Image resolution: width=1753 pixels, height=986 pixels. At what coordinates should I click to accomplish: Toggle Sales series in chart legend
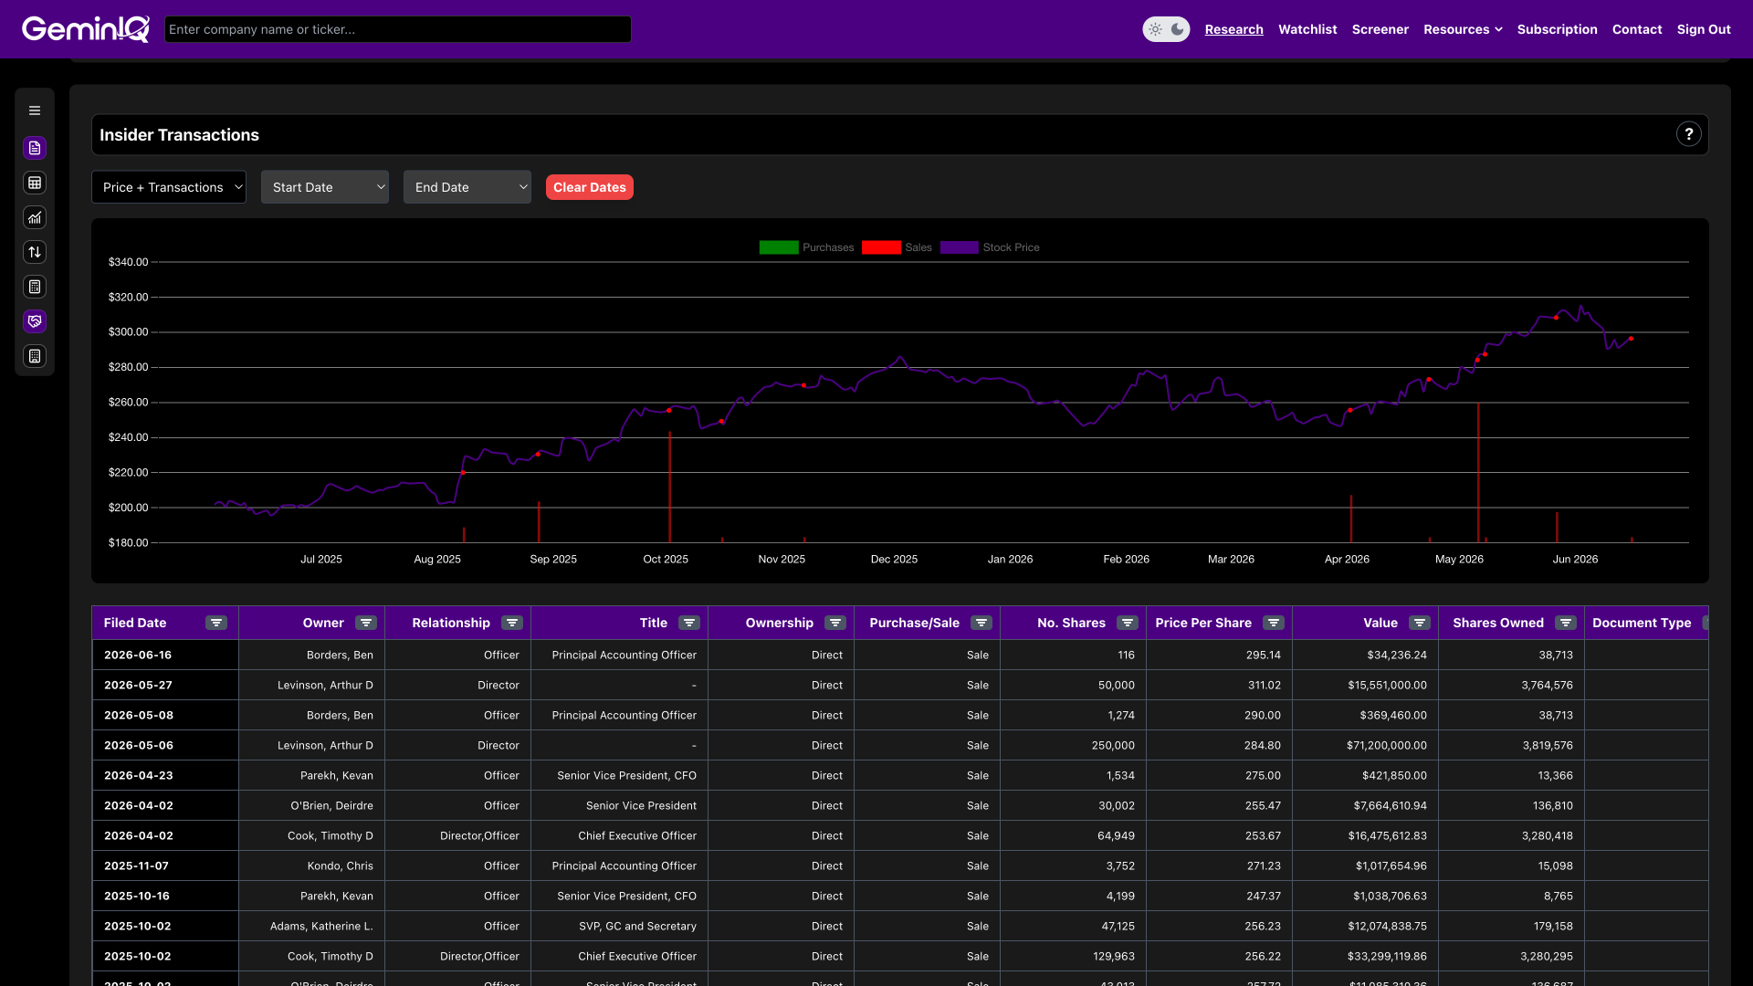[897, 247]
